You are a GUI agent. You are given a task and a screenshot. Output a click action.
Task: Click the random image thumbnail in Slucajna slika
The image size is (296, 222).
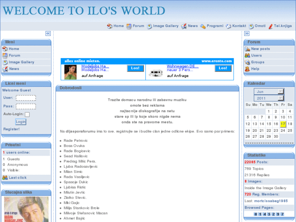pyautogui.click(x=26, y=209)
